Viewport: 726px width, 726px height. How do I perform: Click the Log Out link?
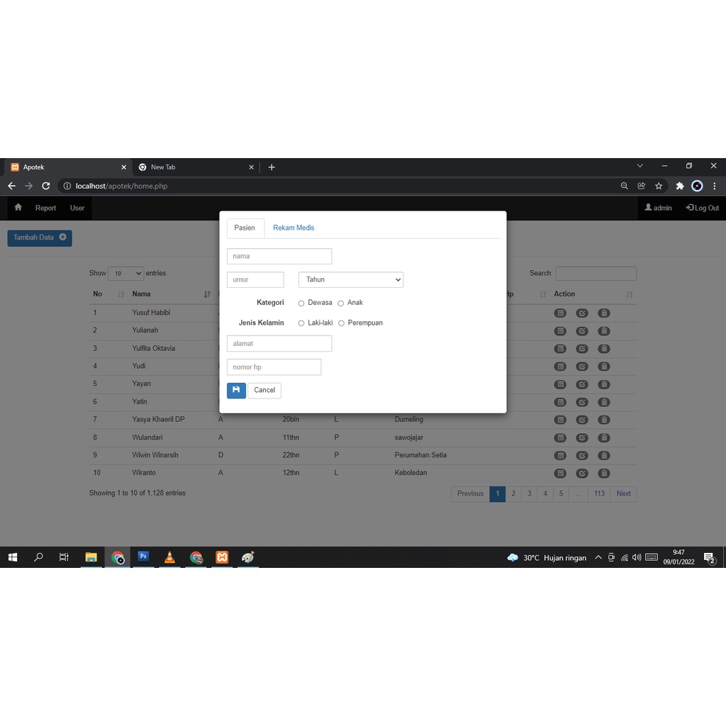703,208
